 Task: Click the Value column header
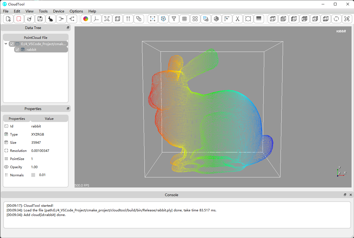49,118
